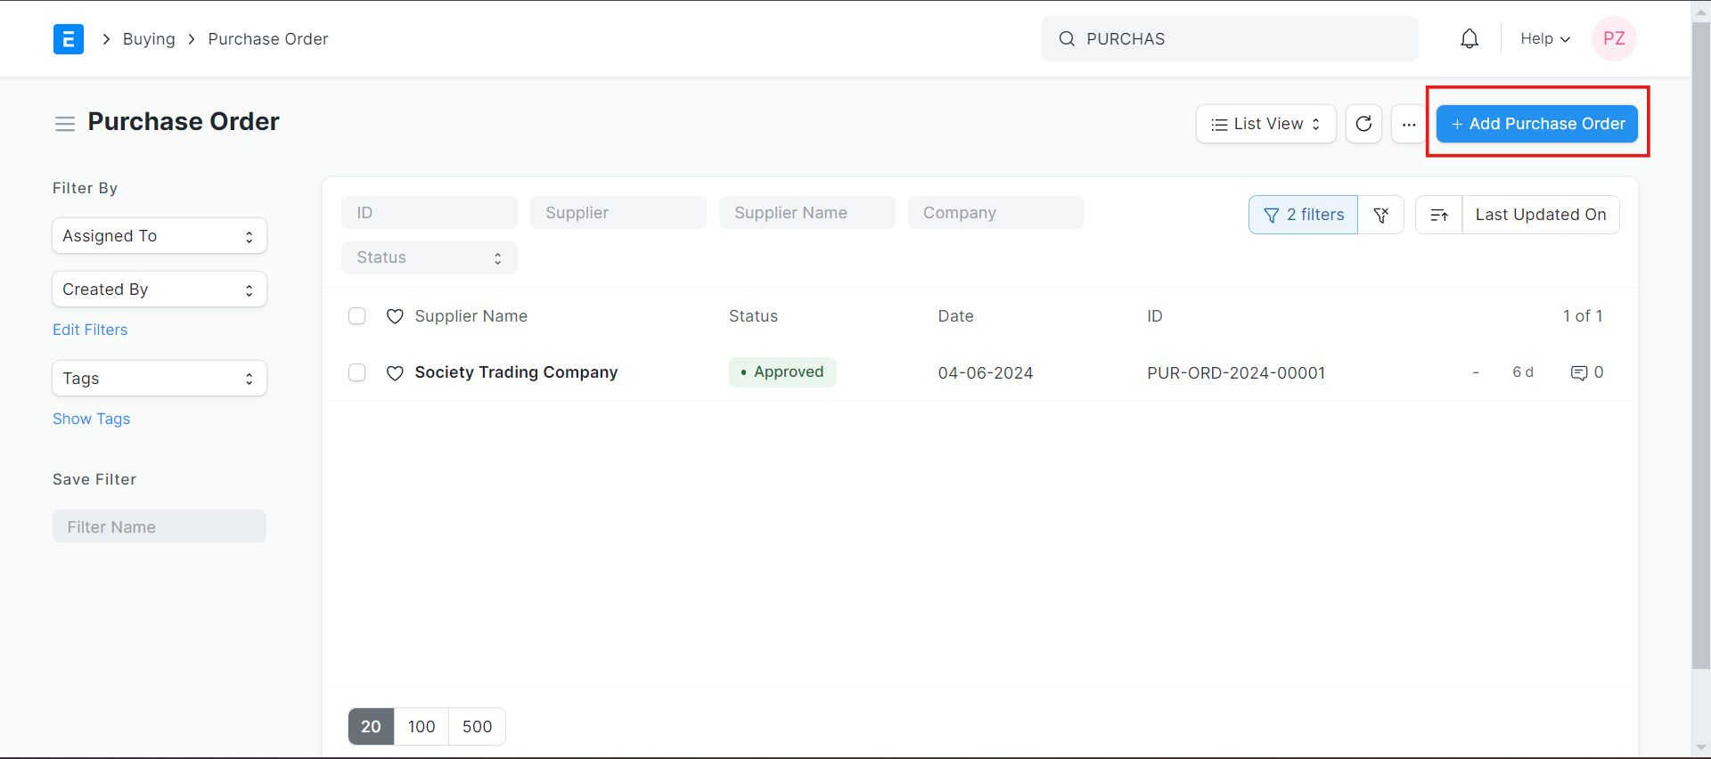The width and height of the screenshot is (1711, 759).
Task: Check the Society Trading Company row checkbox
Action: [357, 372]
